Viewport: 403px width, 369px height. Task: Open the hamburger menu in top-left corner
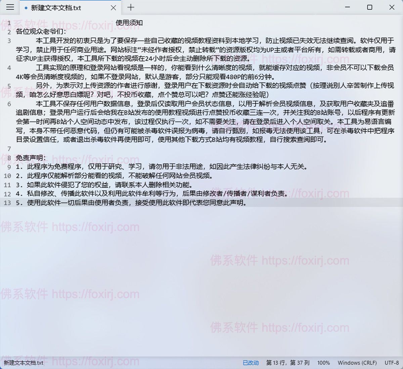[x=10, y=7]
